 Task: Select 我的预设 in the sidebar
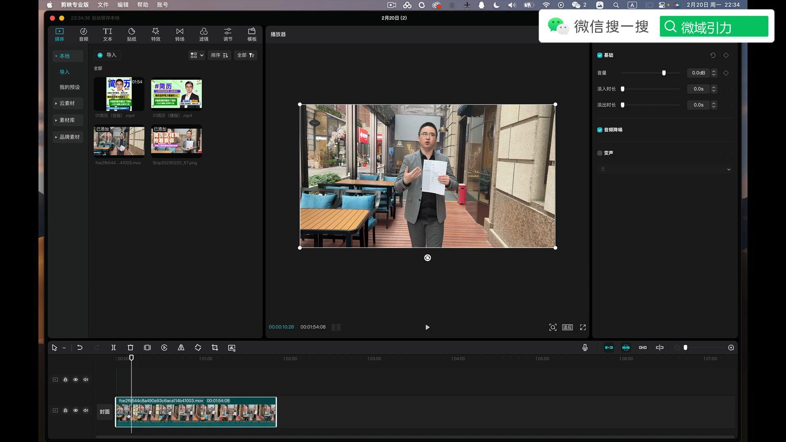(70, 87)
